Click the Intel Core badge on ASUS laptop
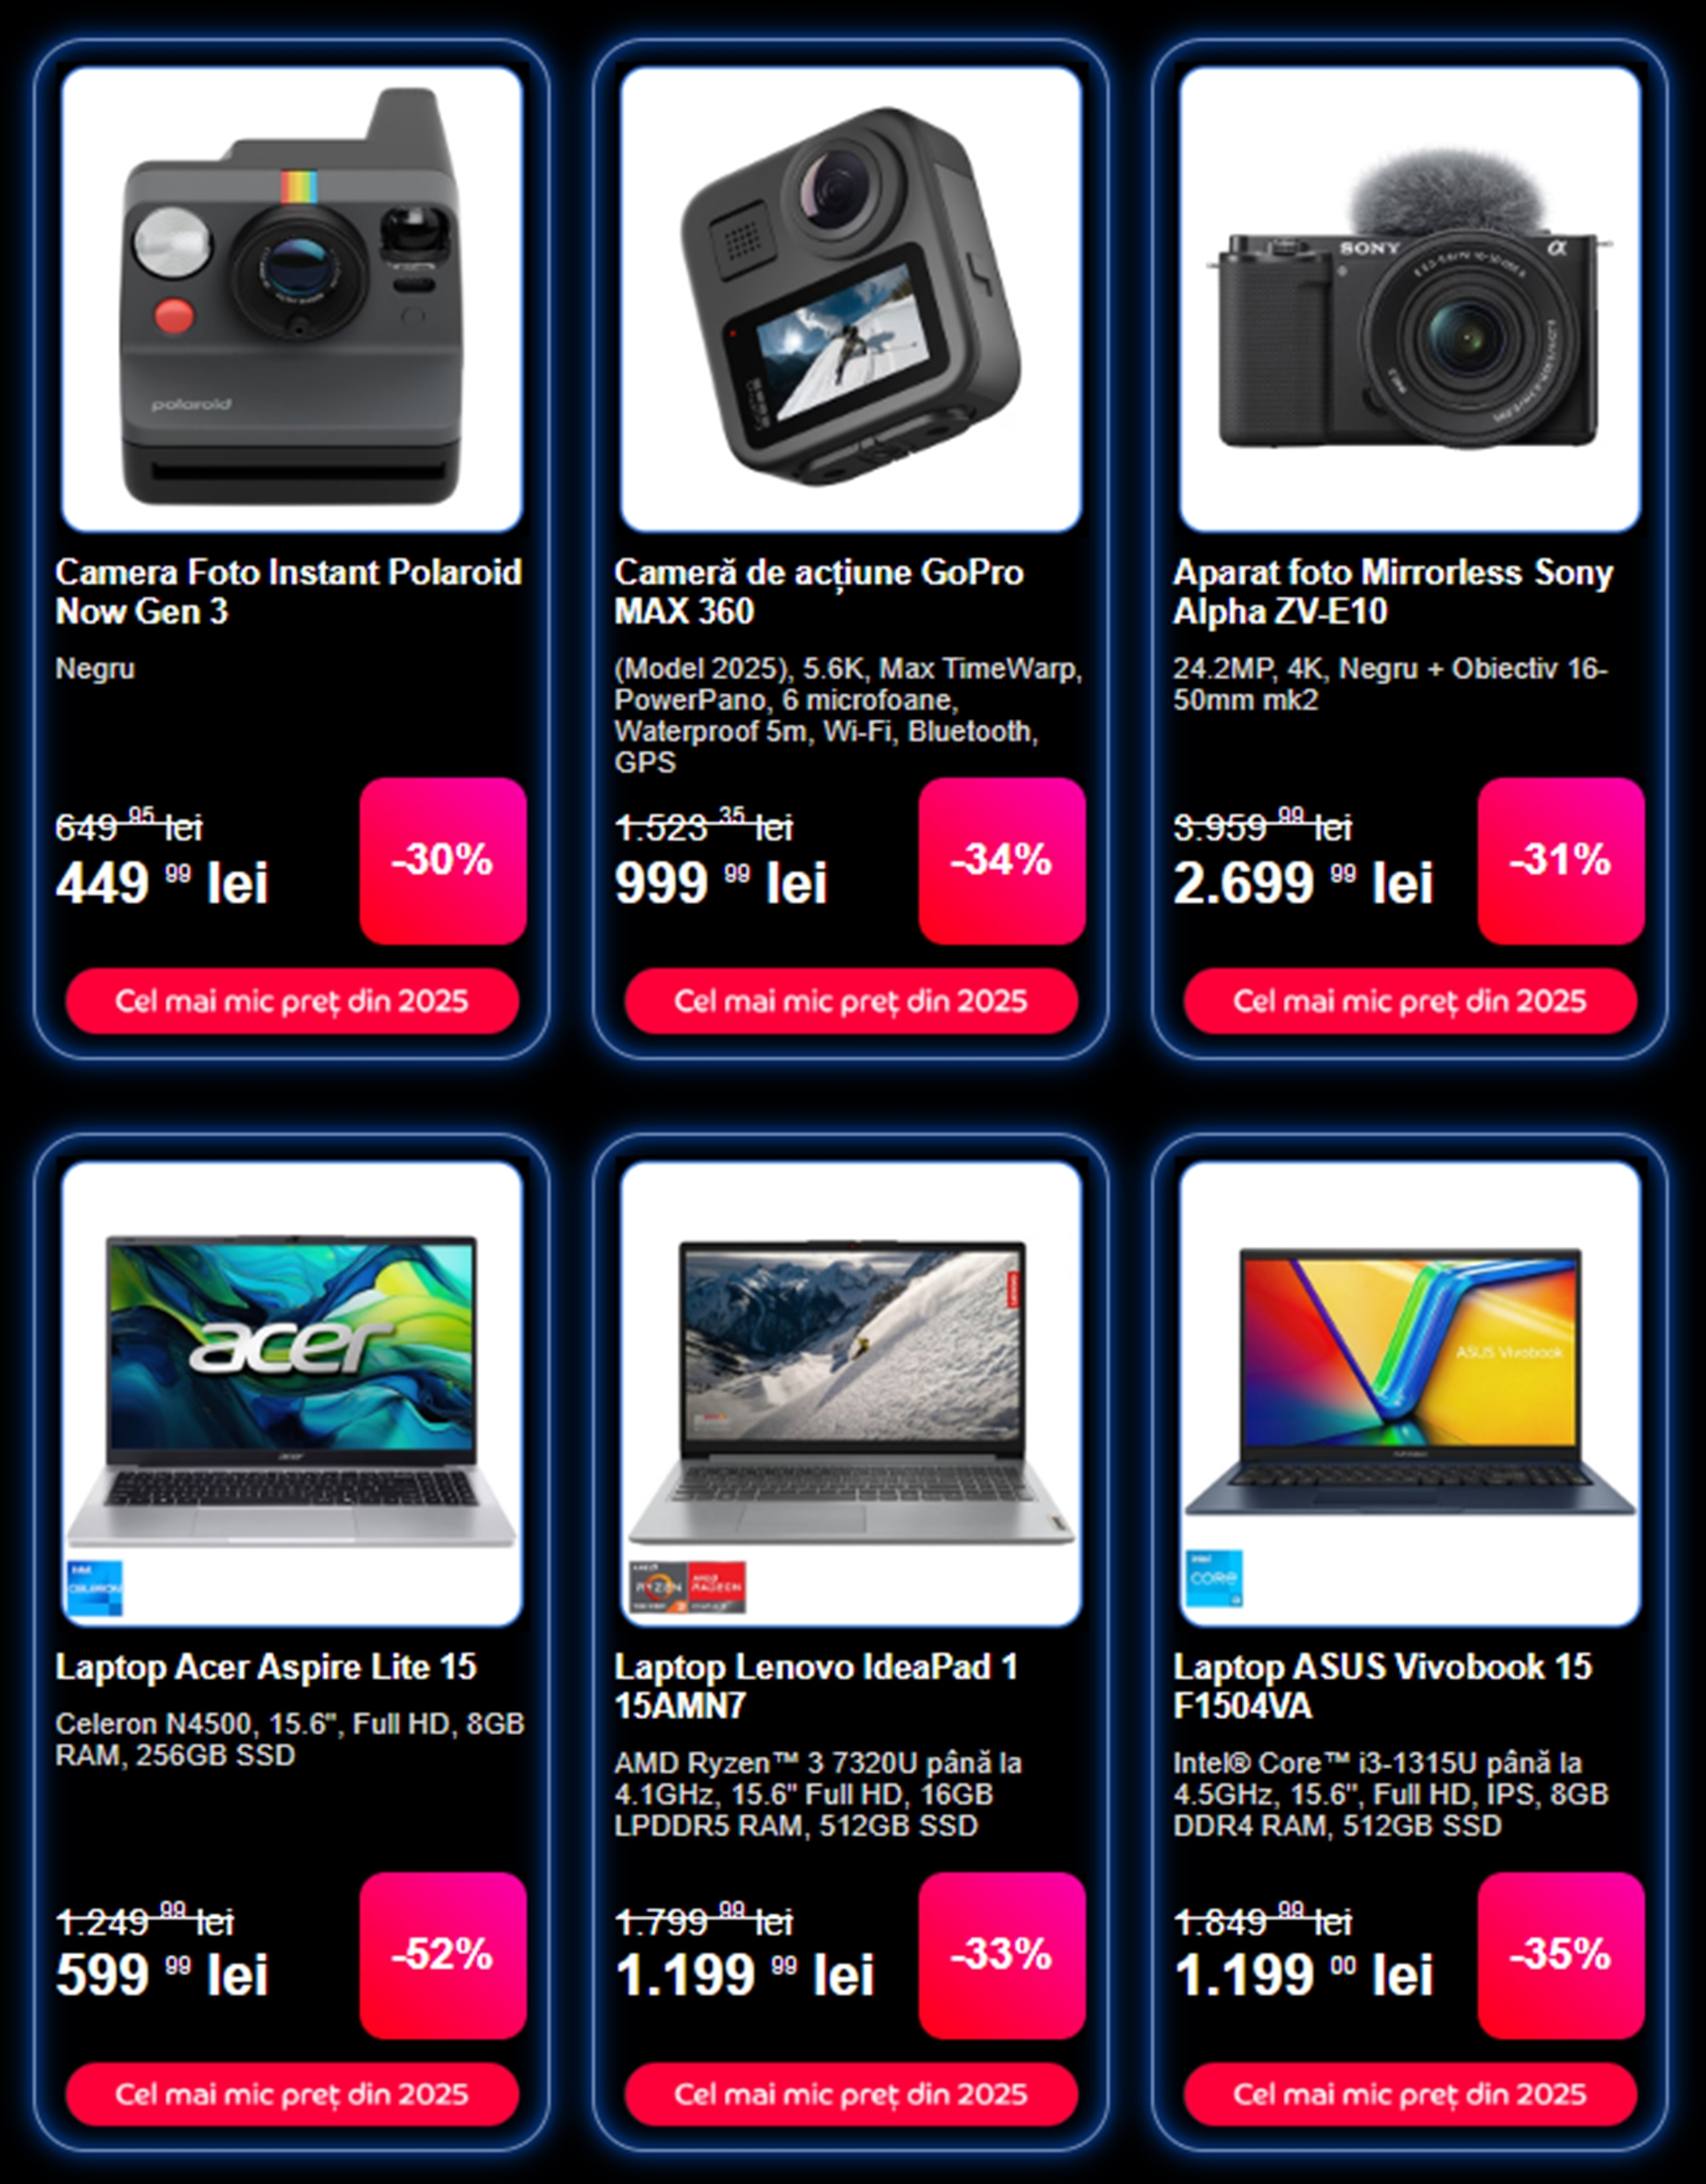Image resolution: width=1706 pixels, height=2184 pixels. 1214,1579
